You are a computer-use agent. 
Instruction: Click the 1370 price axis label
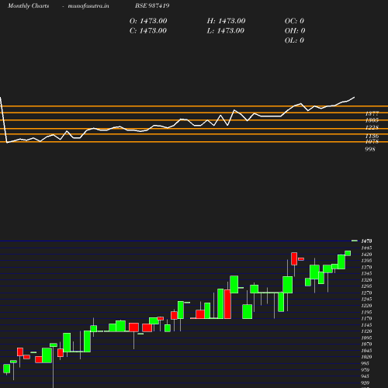pyautogui.click(x=366, y=267)
